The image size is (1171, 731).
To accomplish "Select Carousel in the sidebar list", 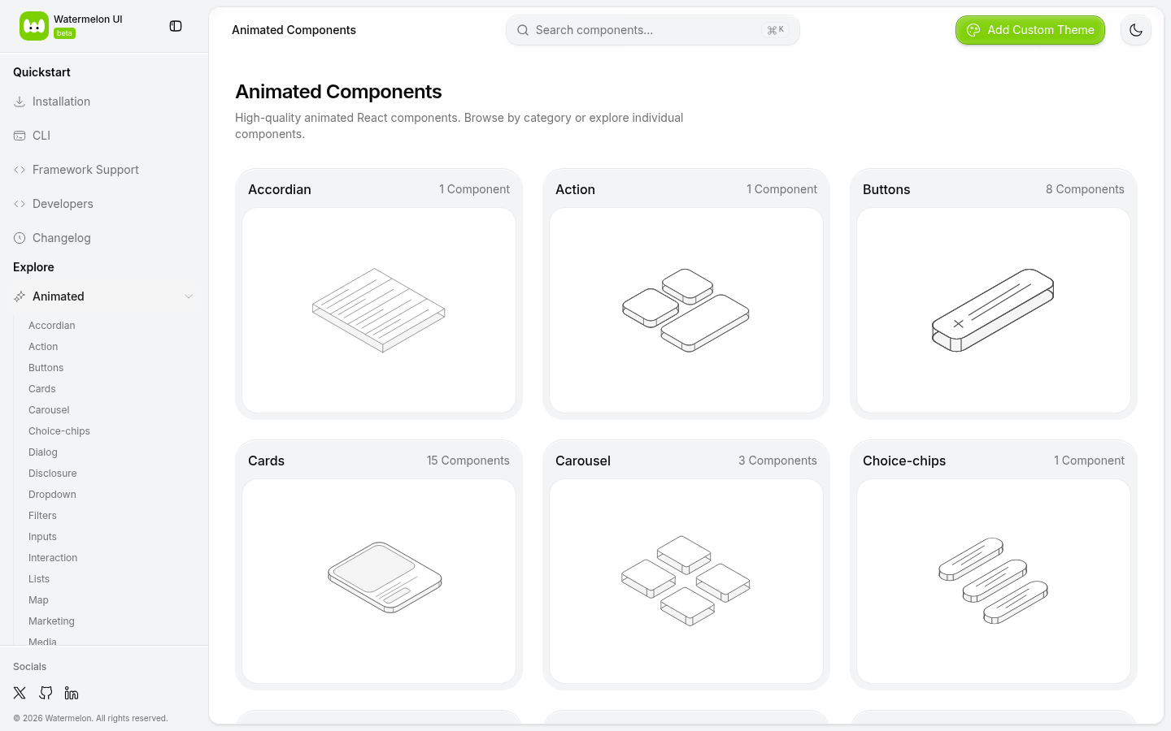I will (x=49, y=410).
